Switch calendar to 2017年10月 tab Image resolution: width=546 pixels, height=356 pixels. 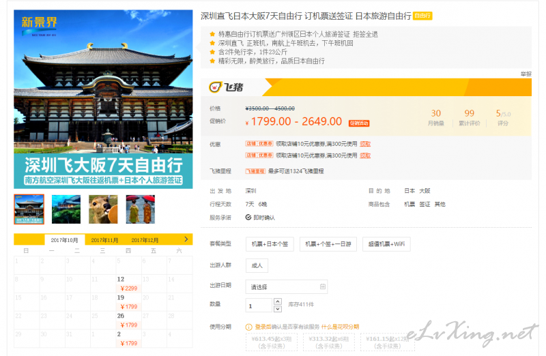pos(64,240)
